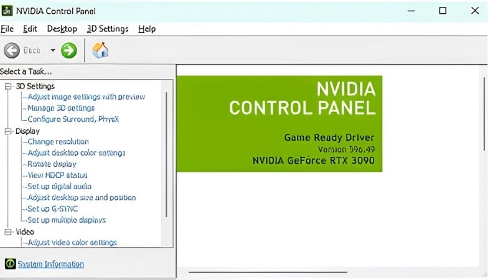Viewport: 498px width, 280px height.
Task: Click the main pane vertical scrollbar
Action: pos(484,114)
